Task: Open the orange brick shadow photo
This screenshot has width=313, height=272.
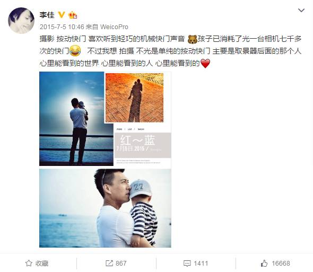Action: 134,98
